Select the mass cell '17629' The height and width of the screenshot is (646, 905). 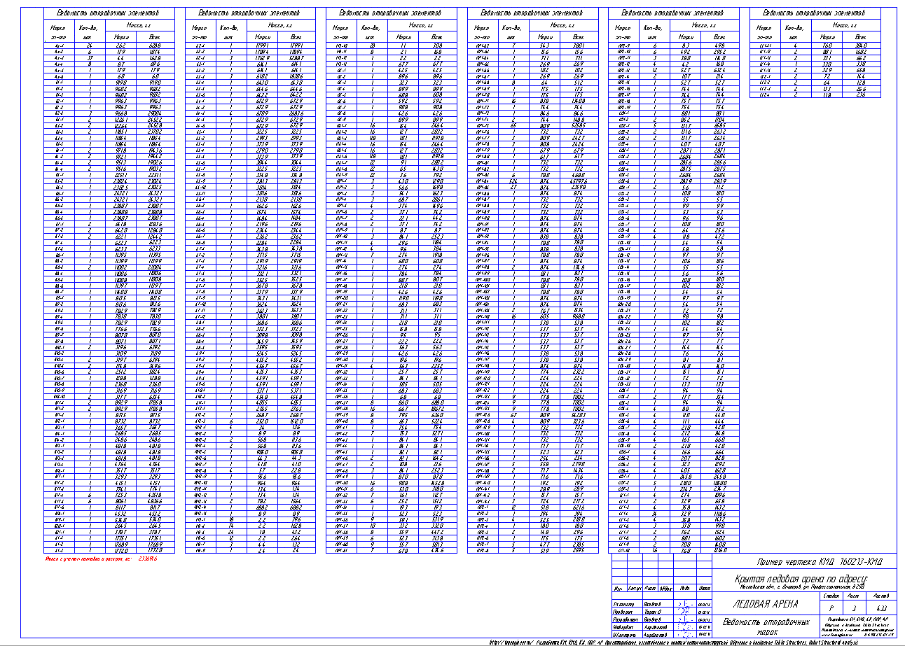pyautogui.click(x=263, y=57)
